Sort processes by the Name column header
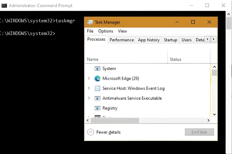 (x=93, y=59)
